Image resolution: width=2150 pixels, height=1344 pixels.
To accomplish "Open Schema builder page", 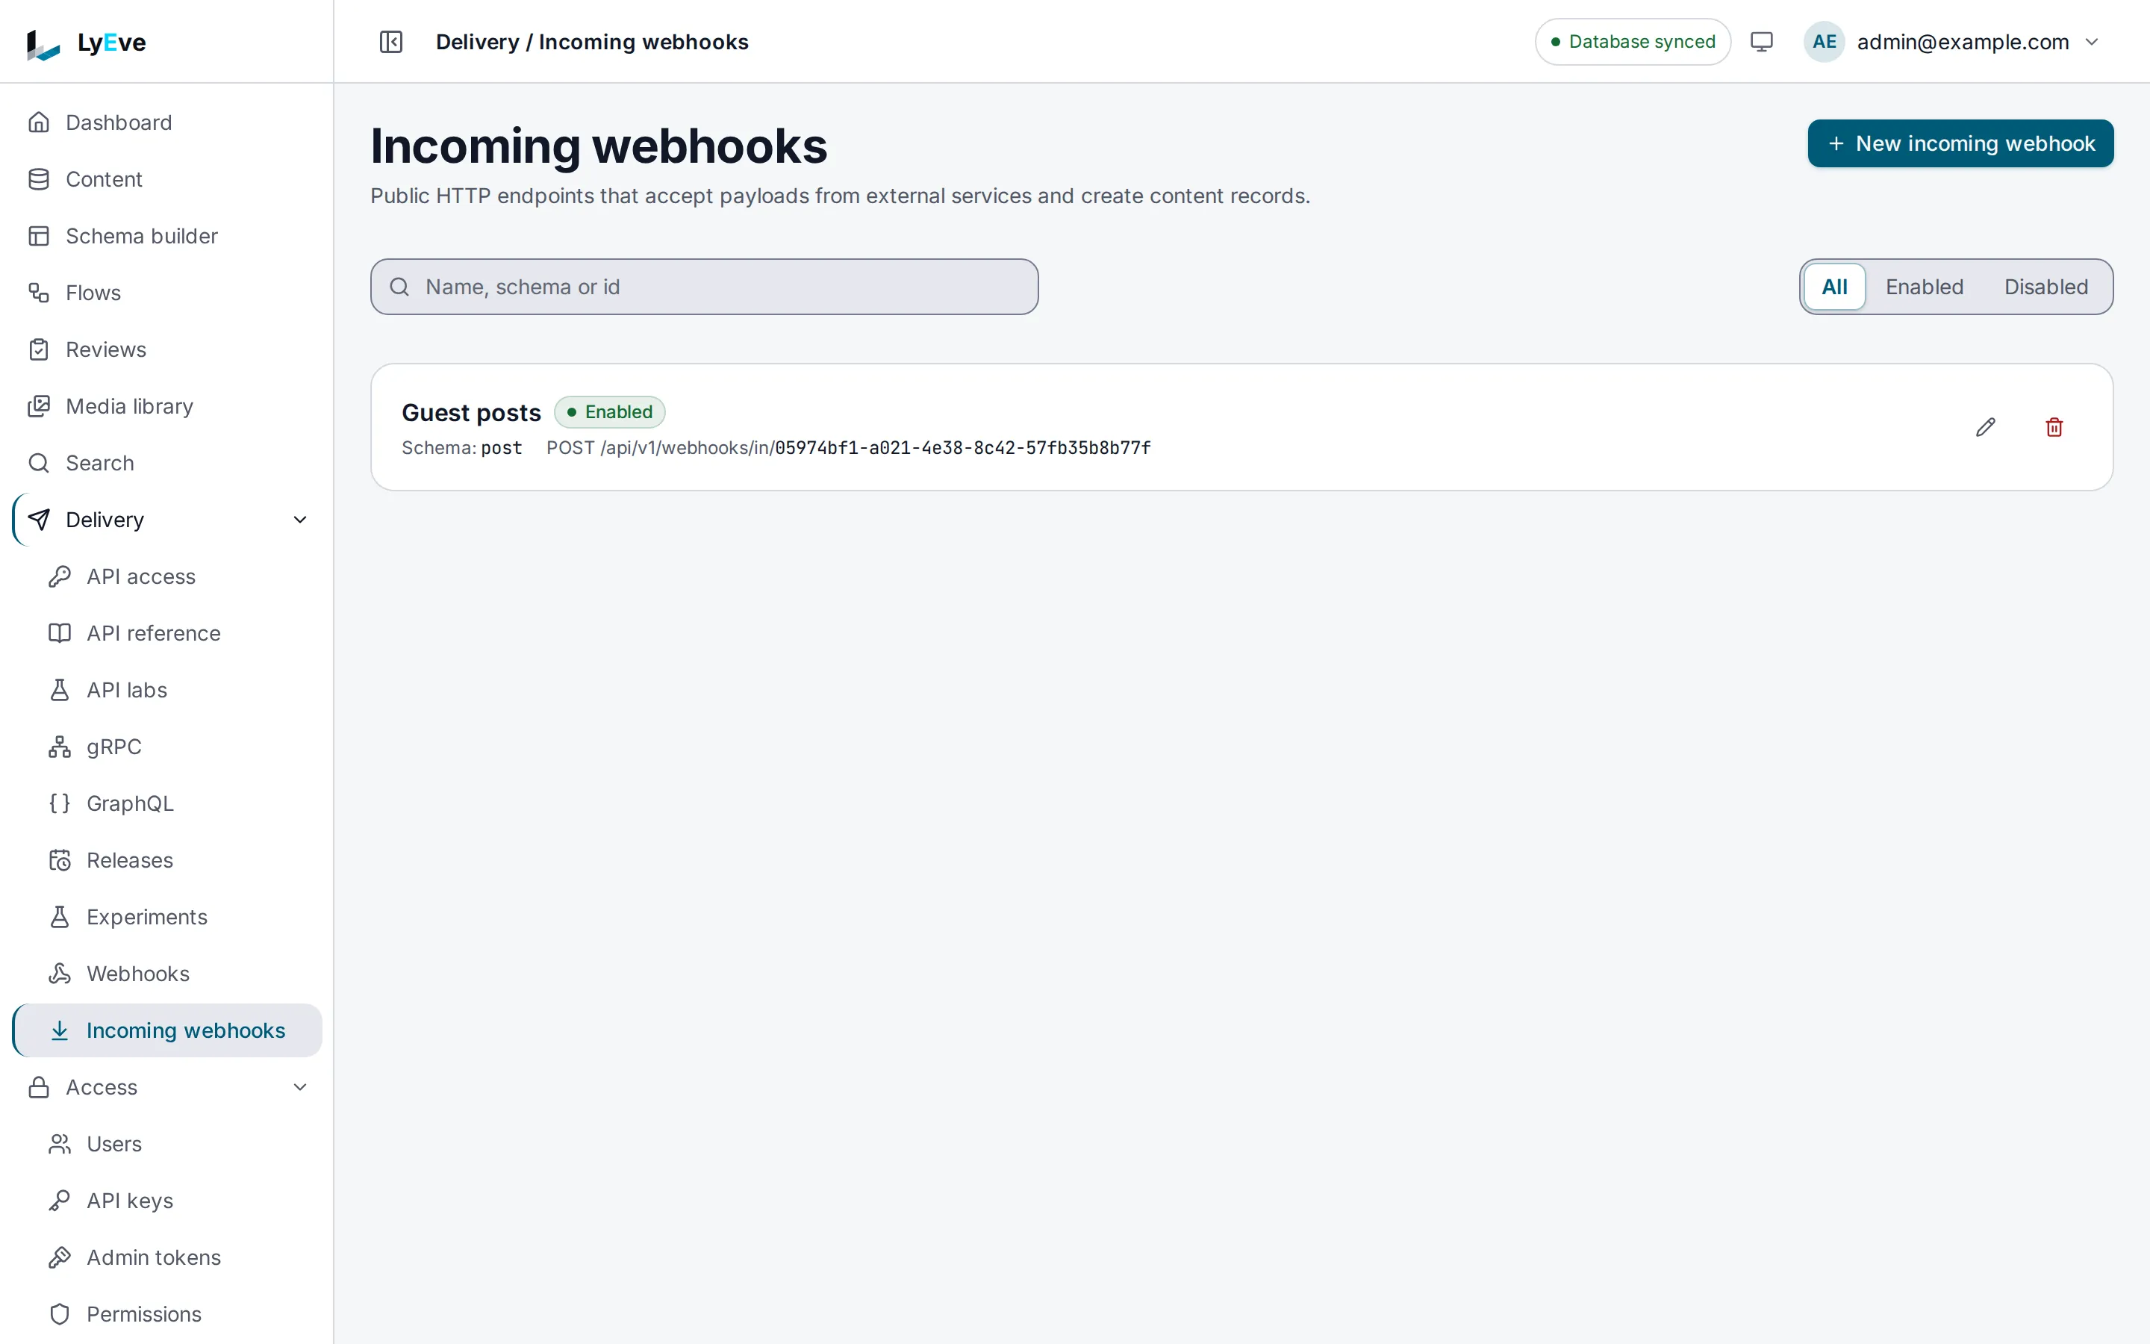I will coord(167,237).
